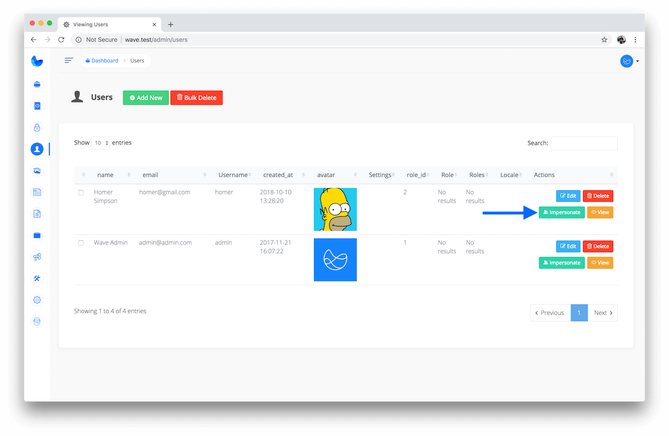Open the megaphone Announcements sidebar icon

point(37,257)
